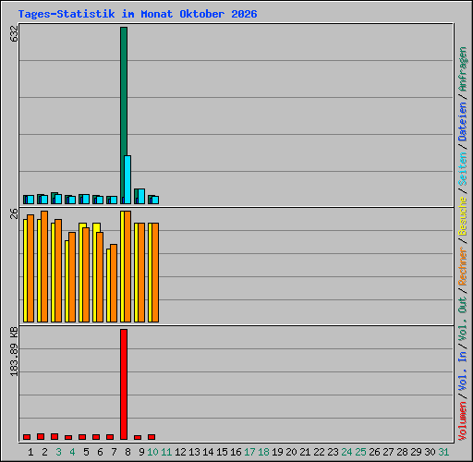Click the tall red Volumen bar for day 8
The image size is (473, 462).
pos(124,384)
